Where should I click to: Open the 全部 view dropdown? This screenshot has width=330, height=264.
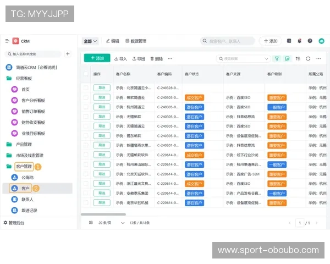coord(90,41)
